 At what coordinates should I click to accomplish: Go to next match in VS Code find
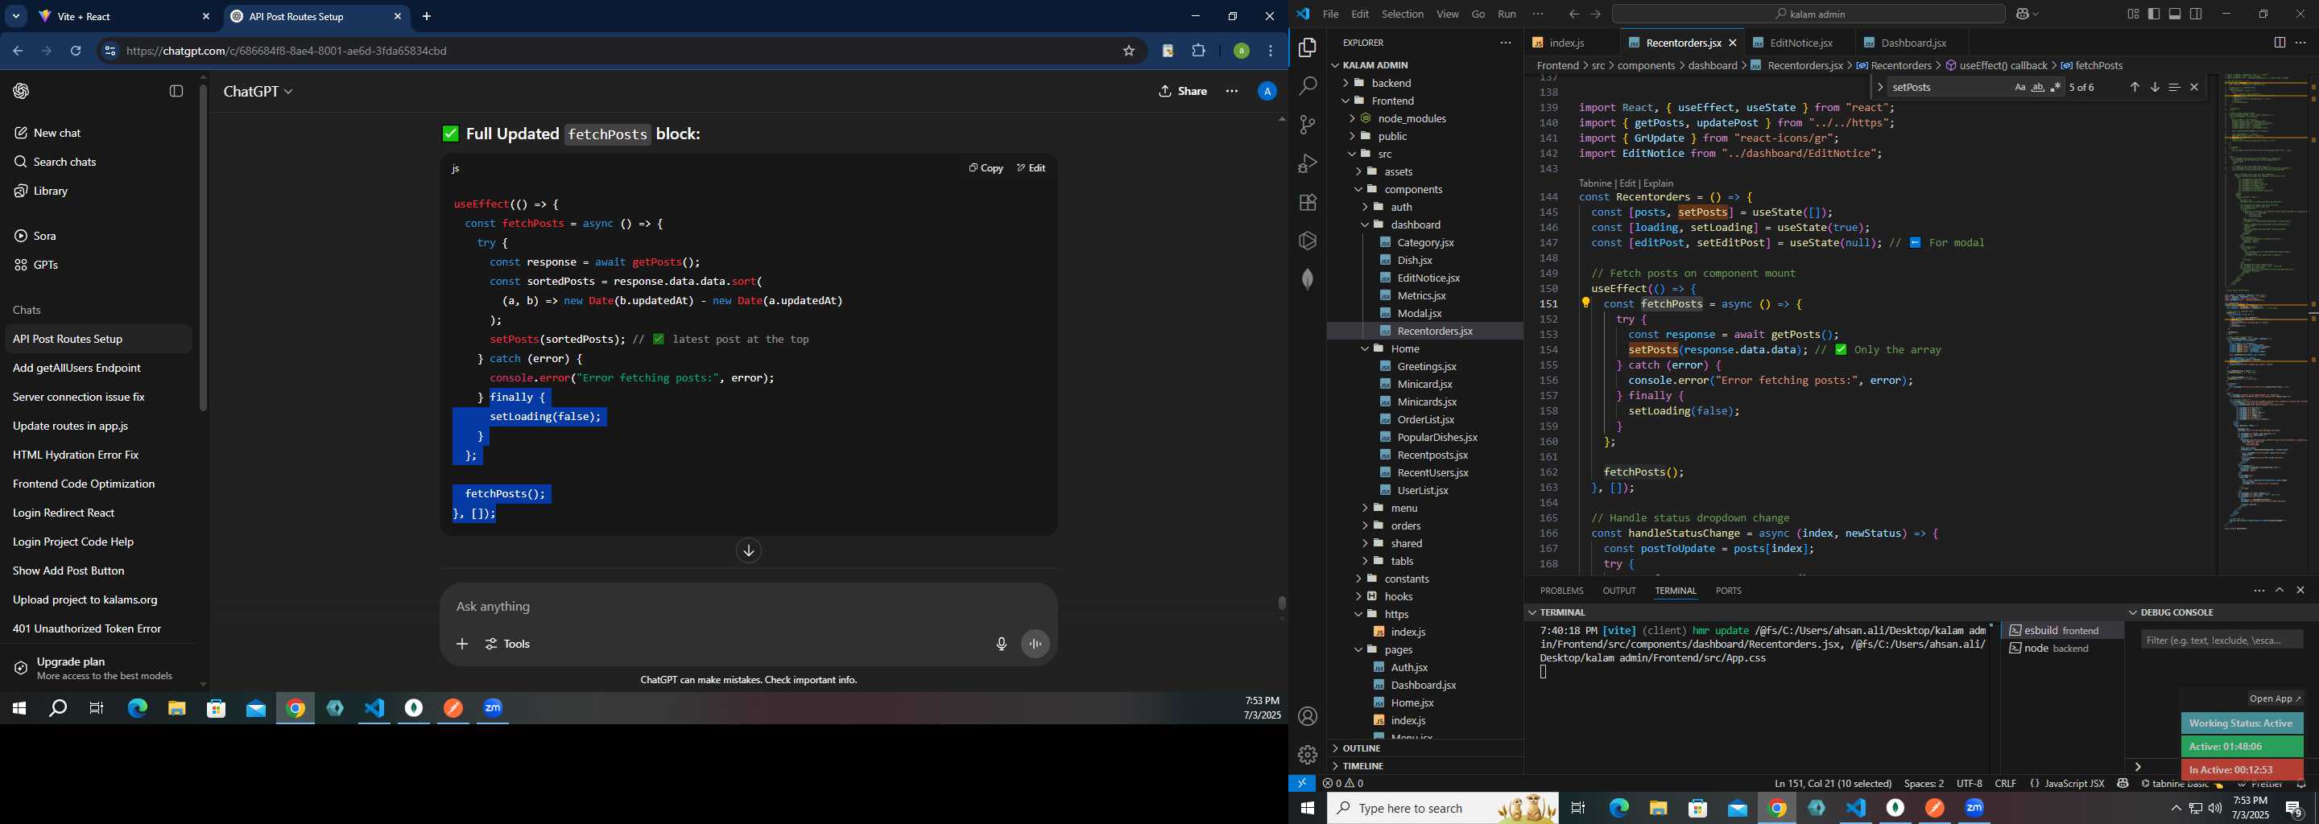point(2154,87)
